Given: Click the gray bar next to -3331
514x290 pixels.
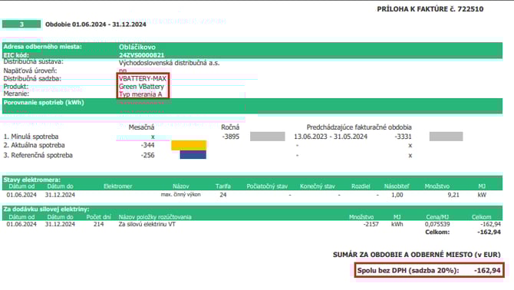Looking at the screenshot, I should [446, 137].
